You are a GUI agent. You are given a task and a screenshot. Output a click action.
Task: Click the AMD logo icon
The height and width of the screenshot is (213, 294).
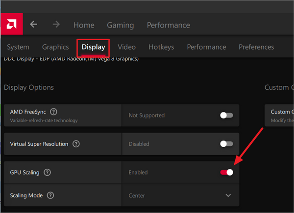click(x=12, y=24)
